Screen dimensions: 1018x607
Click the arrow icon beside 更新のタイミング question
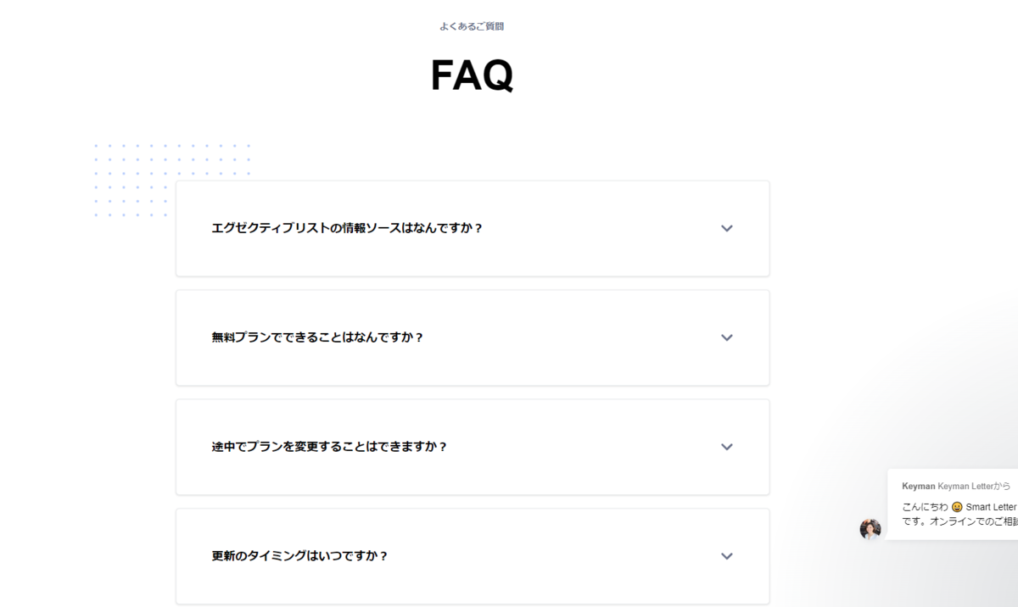click(726, 556)
